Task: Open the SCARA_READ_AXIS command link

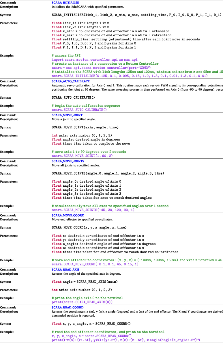Action: click(x=65, y=269)
